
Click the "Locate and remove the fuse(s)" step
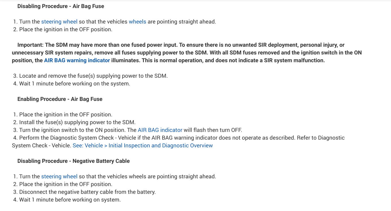click(x=93, y=76)
